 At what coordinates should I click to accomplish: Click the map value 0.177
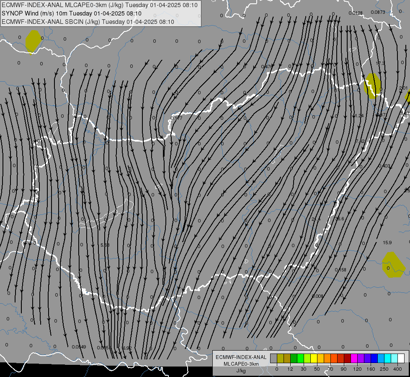pos(176,118)
